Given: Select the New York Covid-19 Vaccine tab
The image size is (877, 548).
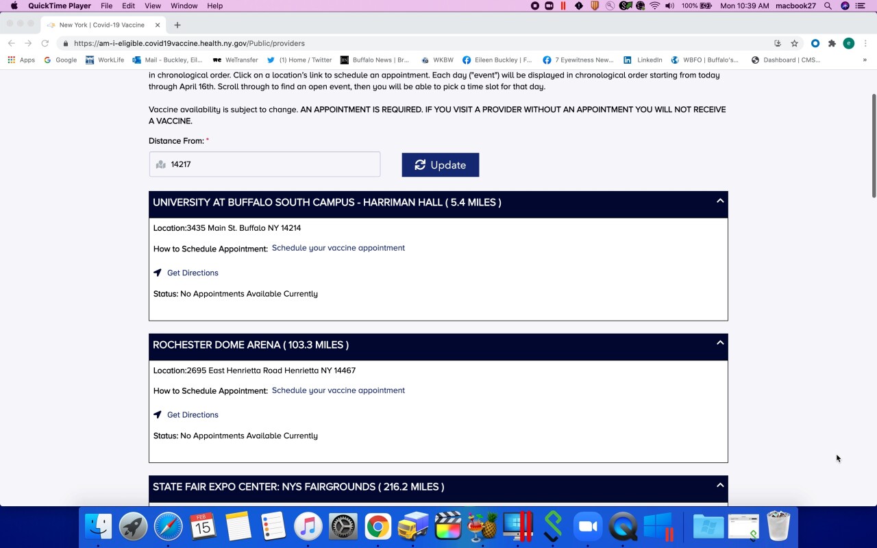Looking at the screenshot, I should (101, 25).
